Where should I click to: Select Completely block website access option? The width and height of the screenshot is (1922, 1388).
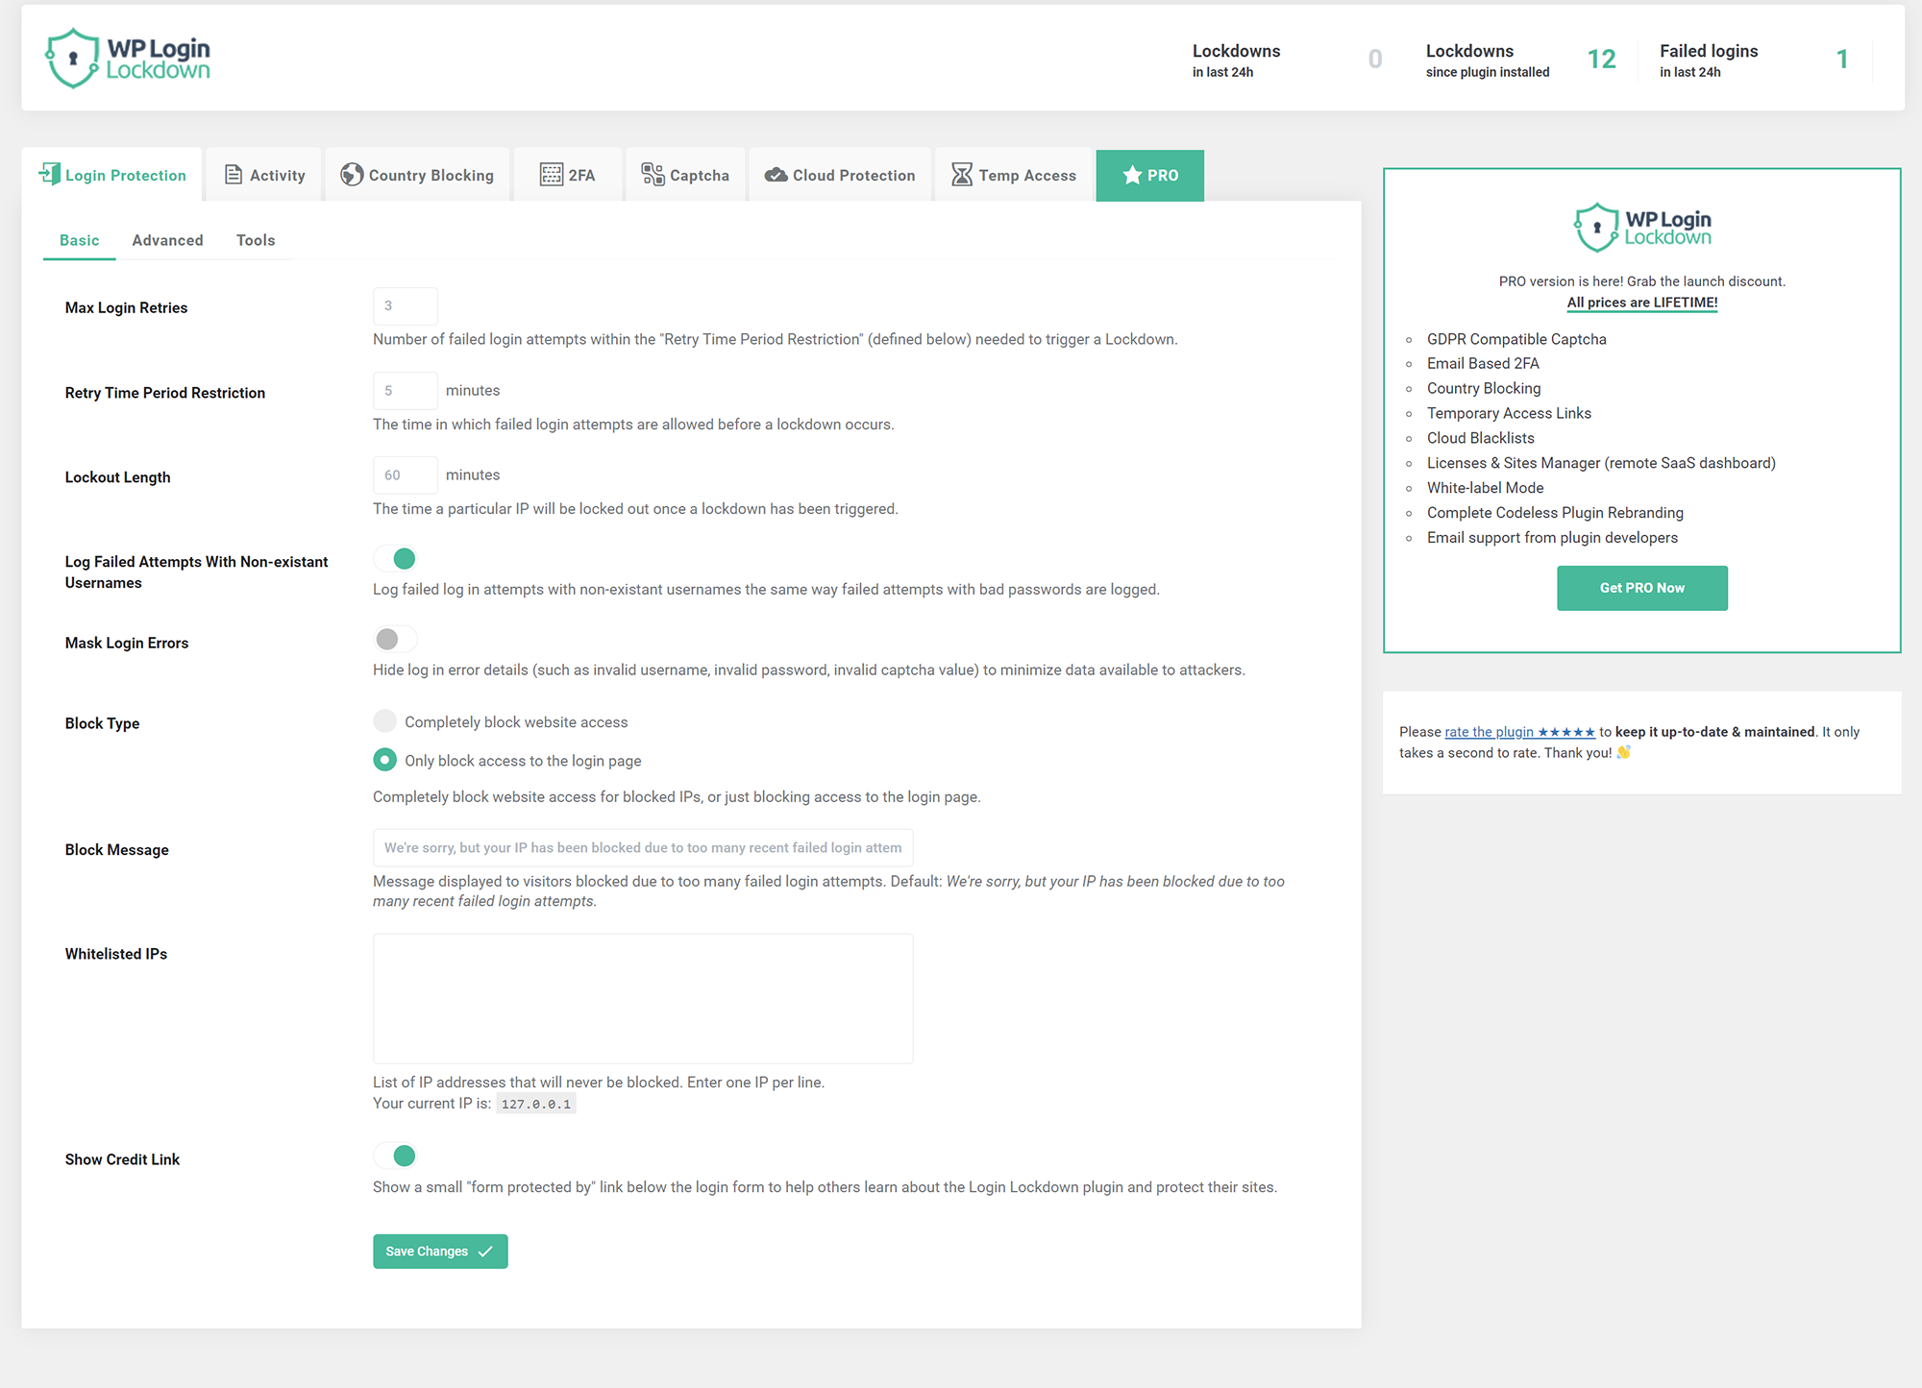385,721
